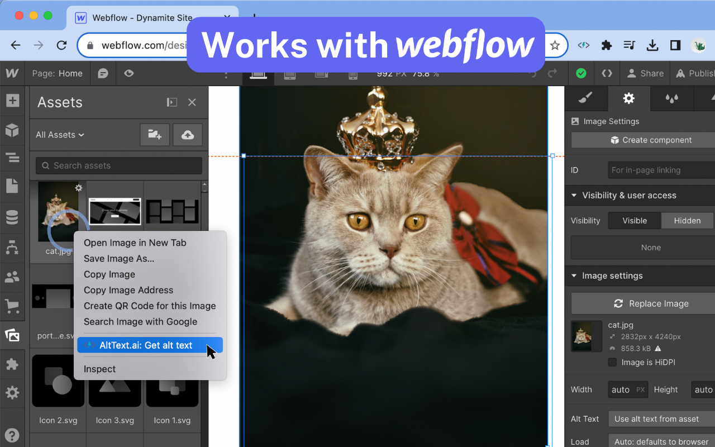715x447 pixels.
Task: Open the All Assets filter dropdown
Action: [x=60, y=135]
